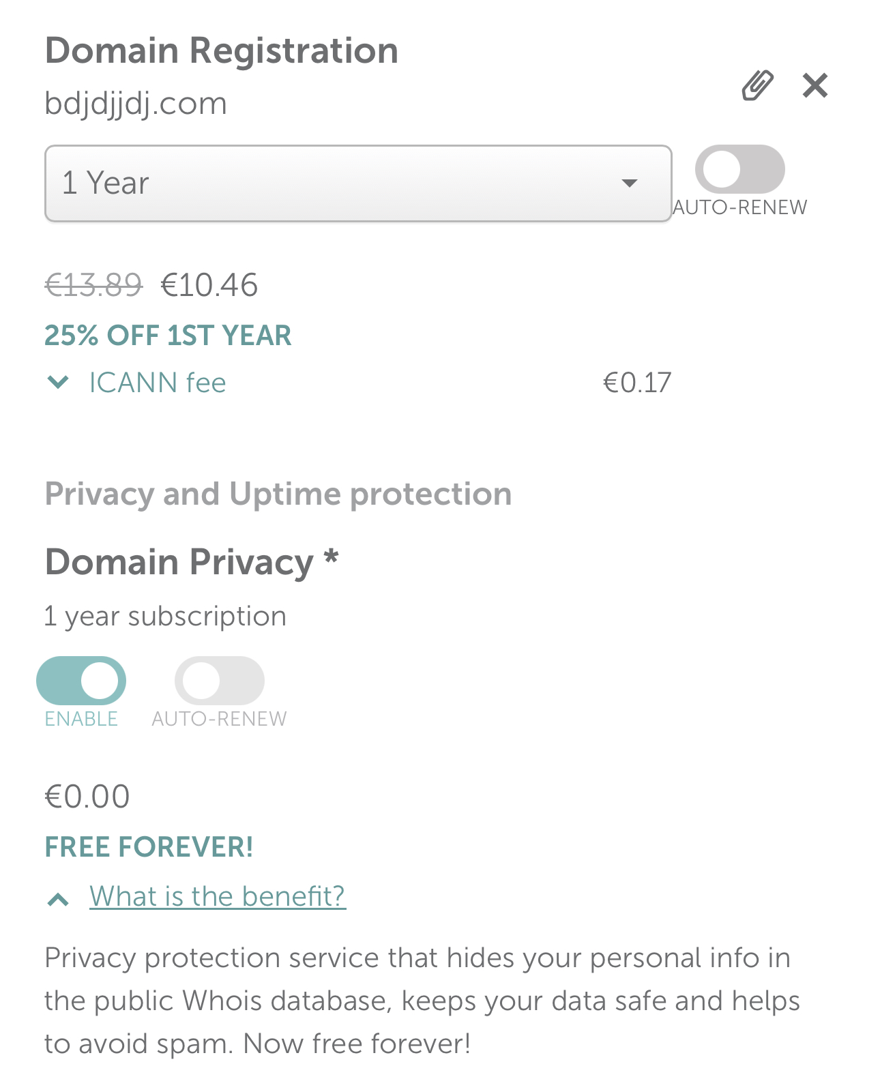This screenshot has height=1079, width=880.
Task: Disable the Domain Privacy Enable switch
Action: coord(81,681)
